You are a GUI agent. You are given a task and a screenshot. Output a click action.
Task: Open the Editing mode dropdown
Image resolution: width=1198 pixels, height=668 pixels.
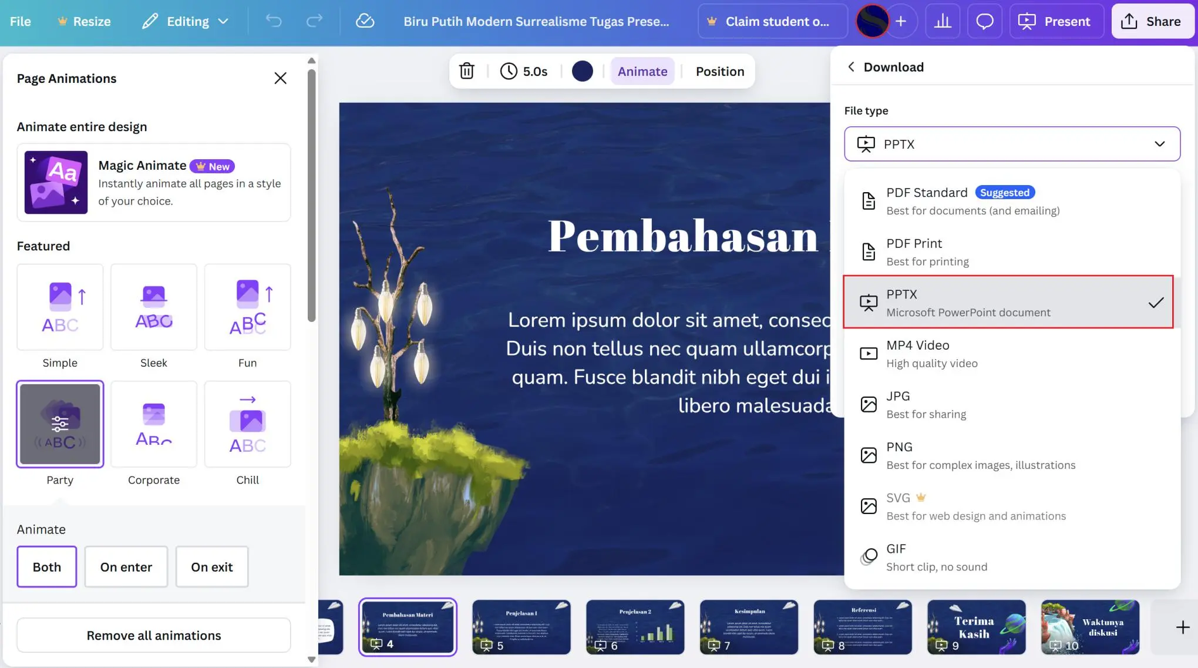click(x=185, y=21)
